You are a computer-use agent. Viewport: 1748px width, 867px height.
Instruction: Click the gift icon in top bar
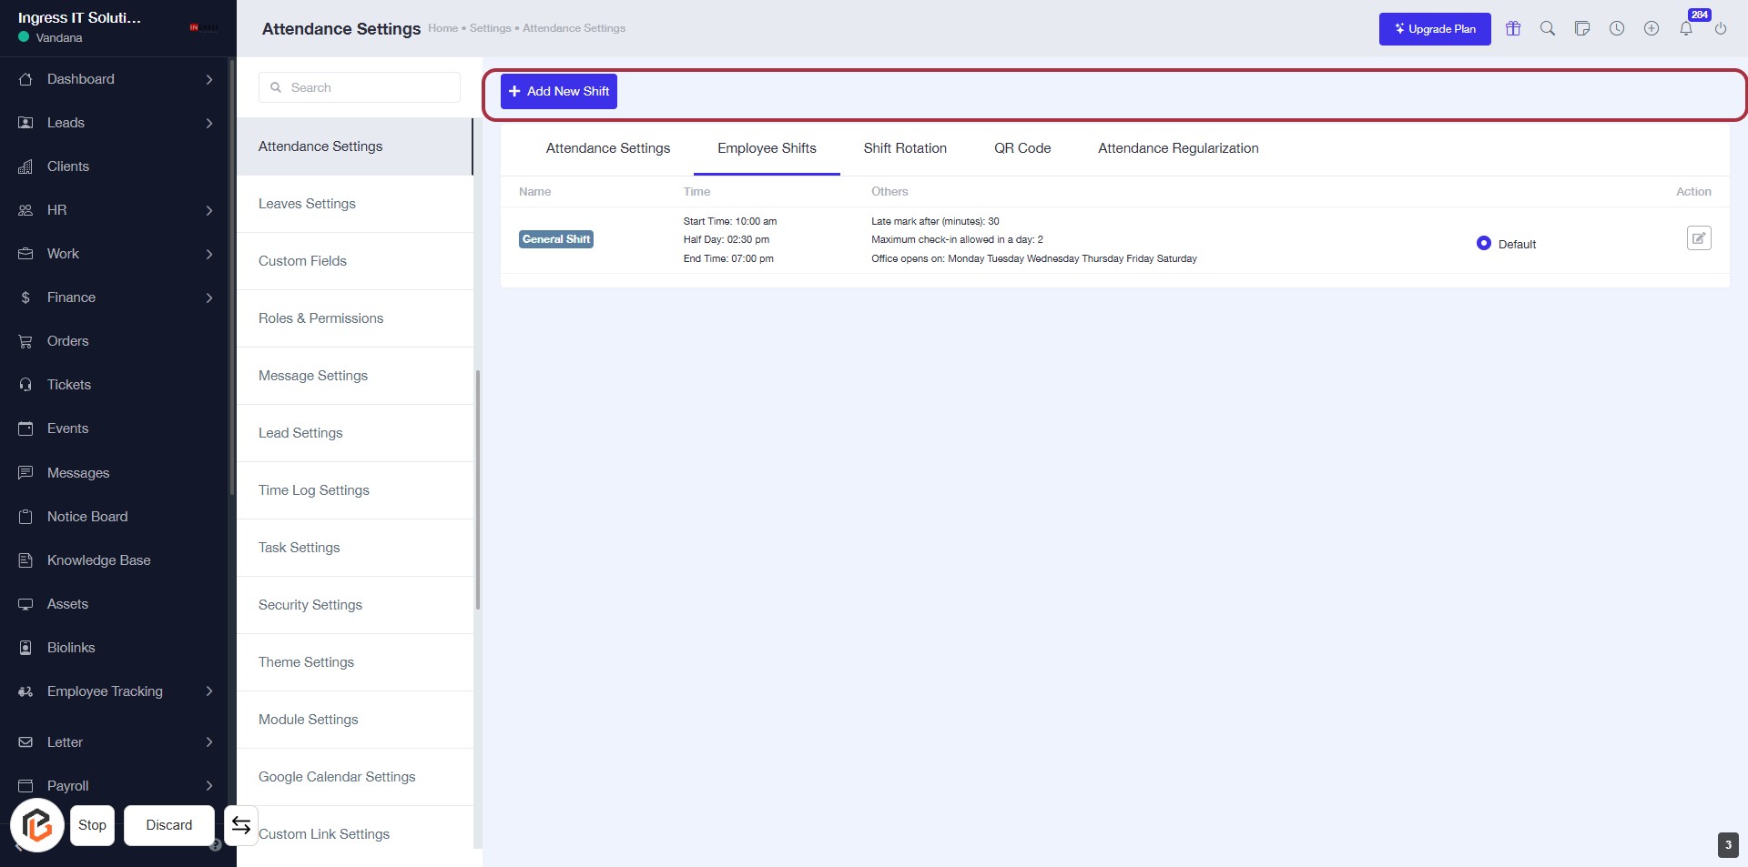coord(1513,28)
